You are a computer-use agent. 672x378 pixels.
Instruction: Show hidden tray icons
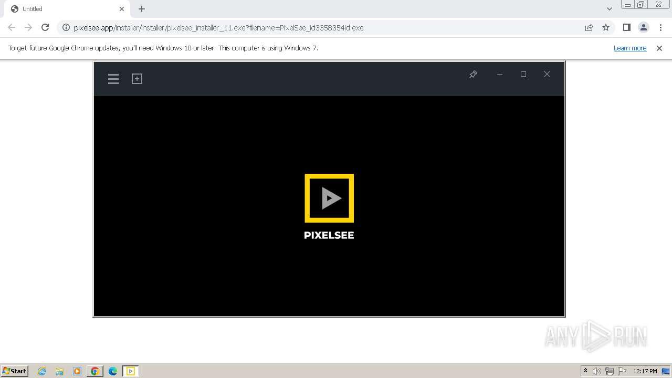pos(585,371)
